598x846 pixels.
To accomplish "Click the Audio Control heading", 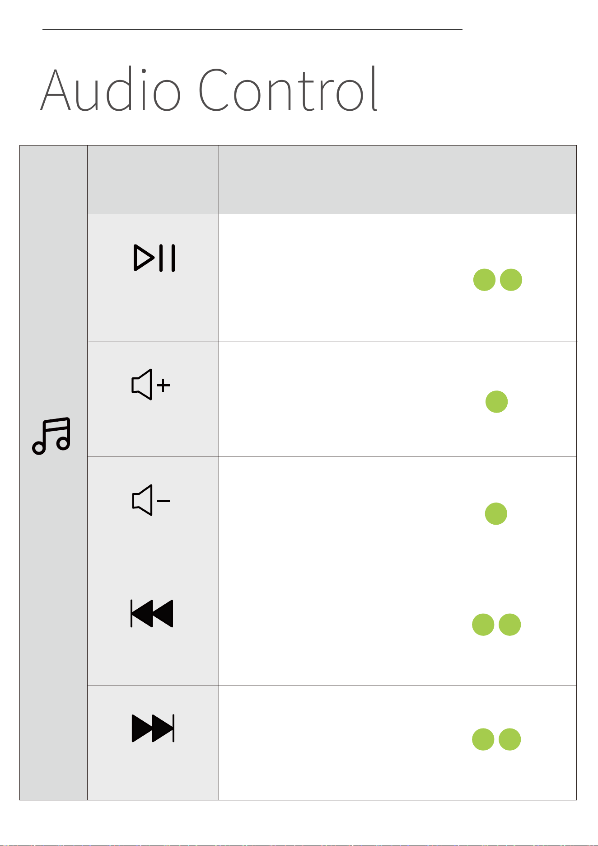I will (209, 89).
